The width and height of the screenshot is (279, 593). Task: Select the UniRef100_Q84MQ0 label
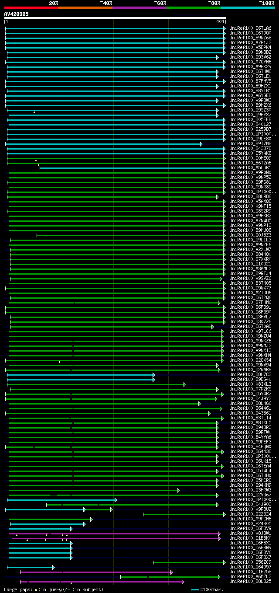[250, 254]
